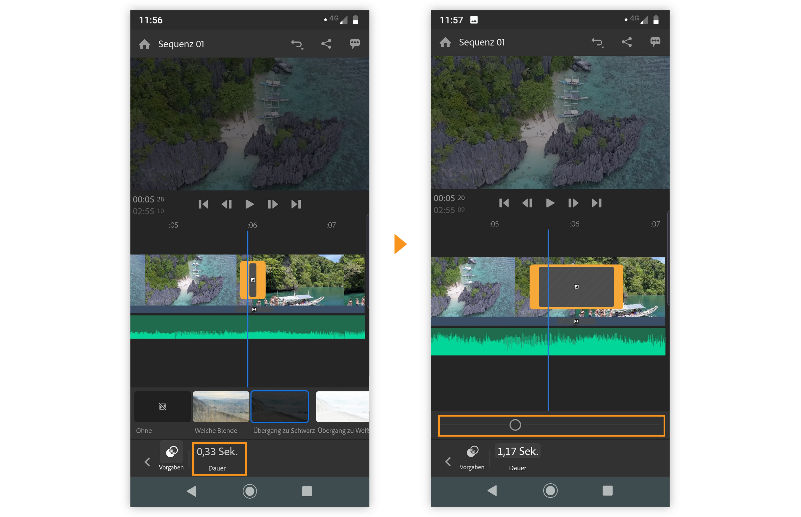Viewport: 801px width, 517px height.
Task: Tap the video preview in the right screen
Action: [x=550, y=122]
